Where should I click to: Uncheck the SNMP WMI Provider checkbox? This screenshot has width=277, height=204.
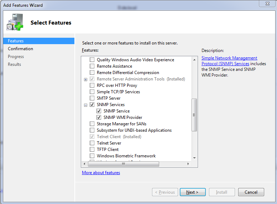tap(99, 117)
